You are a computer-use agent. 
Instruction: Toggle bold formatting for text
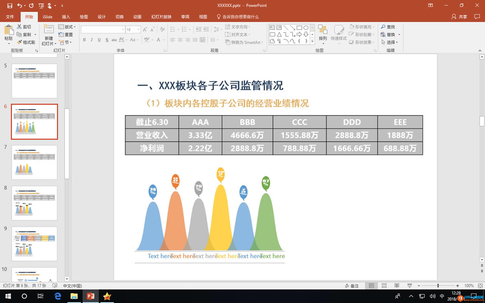(x=84, y=40)
